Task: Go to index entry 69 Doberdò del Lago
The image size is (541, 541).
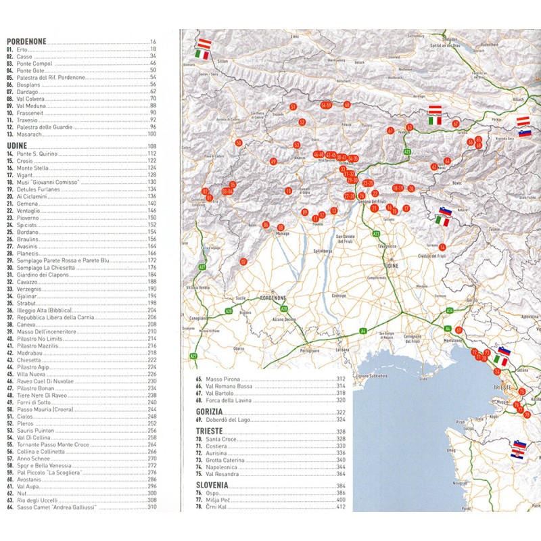Action: (x=233, y=420)
